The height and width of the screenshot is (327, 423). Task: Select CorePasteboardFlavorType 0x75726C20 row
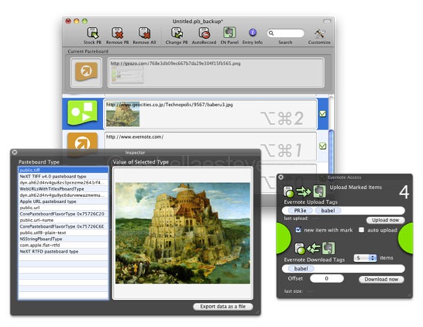[x=63, y=214]
